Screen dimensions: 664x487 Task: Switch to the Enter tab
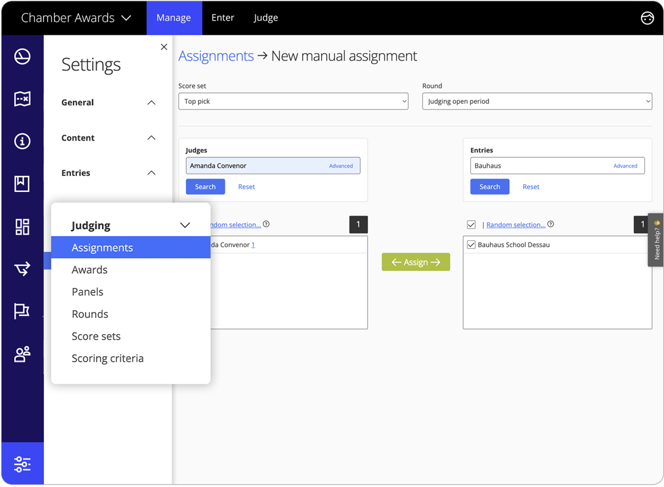[223, 18]
